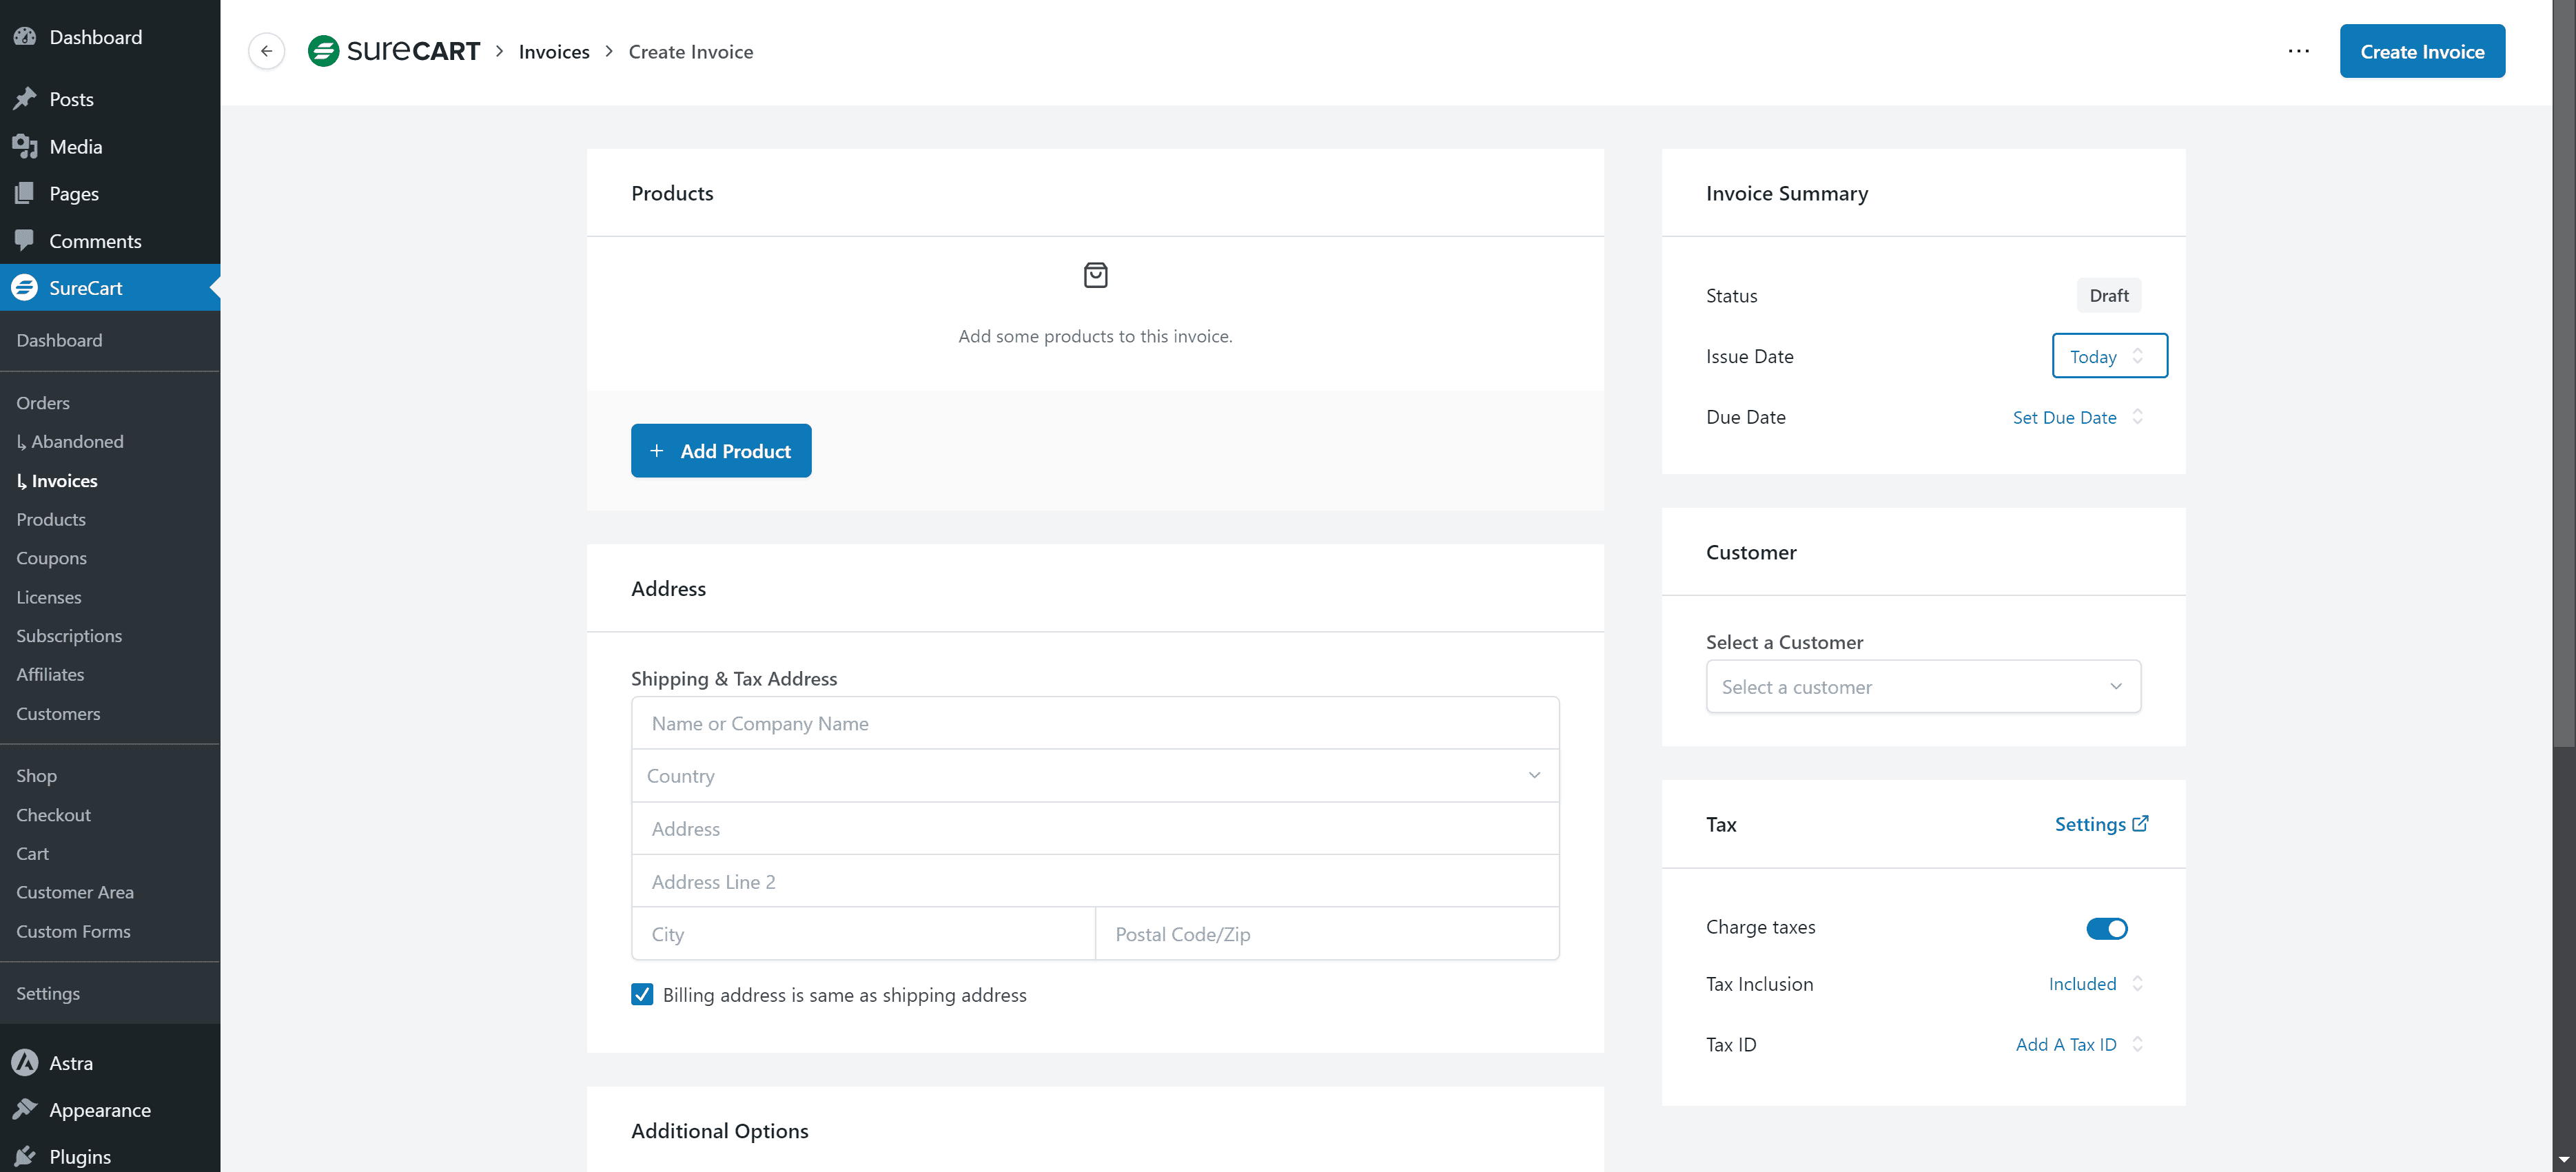Toggle the Charge taxes switch off
The width and height of the screenshot is (2576, 1172).
(2106, 928)
